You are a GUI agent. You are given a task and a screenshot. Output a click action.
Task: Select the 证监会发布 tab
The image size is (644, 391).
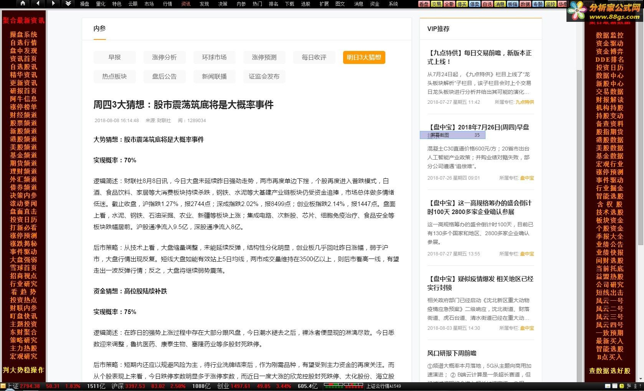point(264,77)
